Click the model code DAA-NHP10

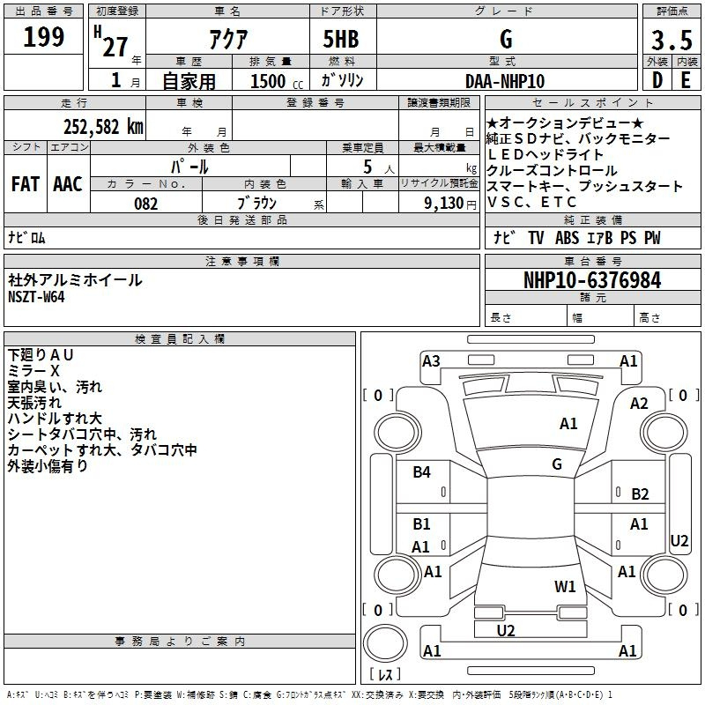[505, 81]
